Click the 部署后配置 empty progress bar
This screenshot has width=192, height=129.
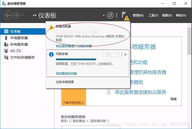76,32
